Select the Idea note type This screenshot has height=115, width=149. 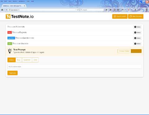tap(35, 60)
